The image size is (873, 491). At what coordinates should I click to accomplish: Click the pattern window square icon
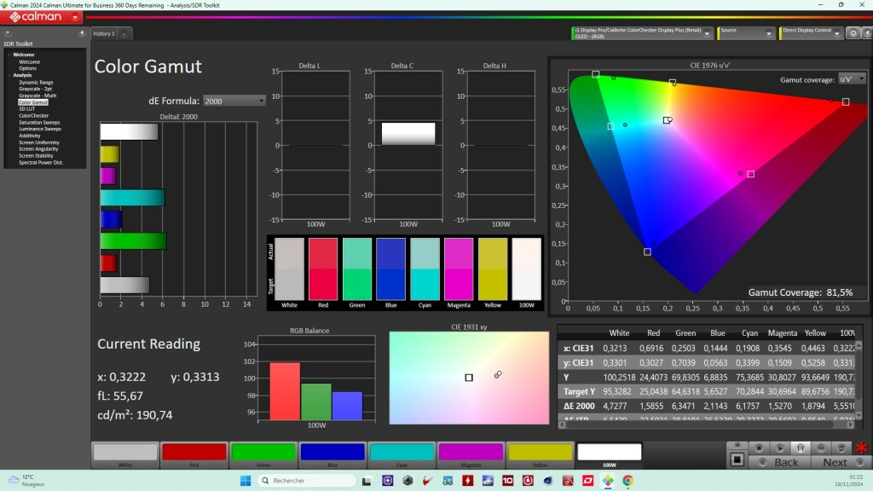(737, 459)
